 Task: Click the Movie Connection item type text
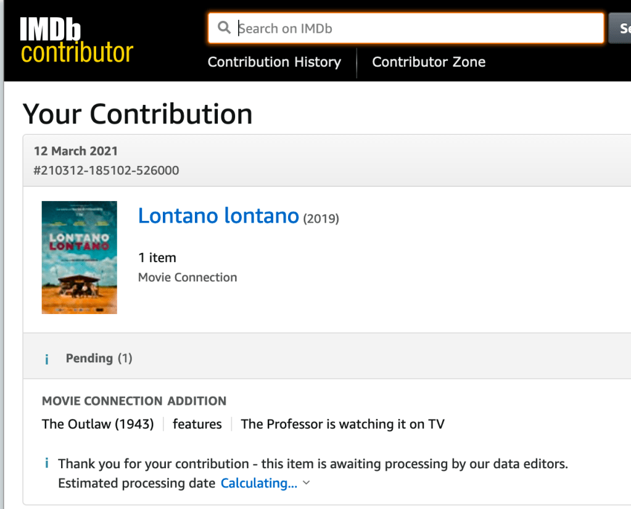click(x=188, y=277)
